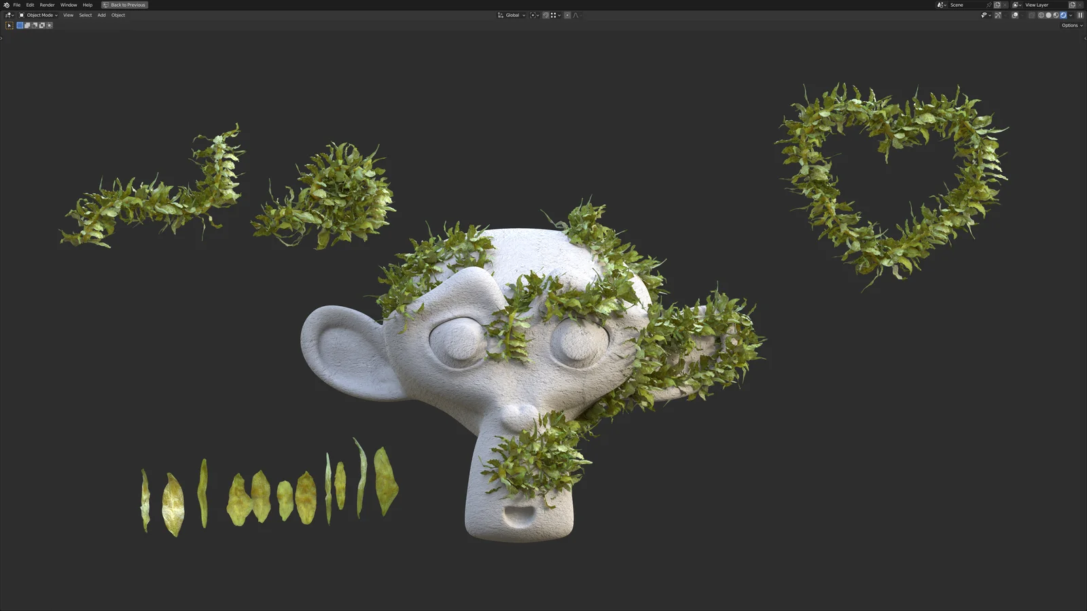
Task: Open the pivot point selector icon
Action: tap(533, 15)
